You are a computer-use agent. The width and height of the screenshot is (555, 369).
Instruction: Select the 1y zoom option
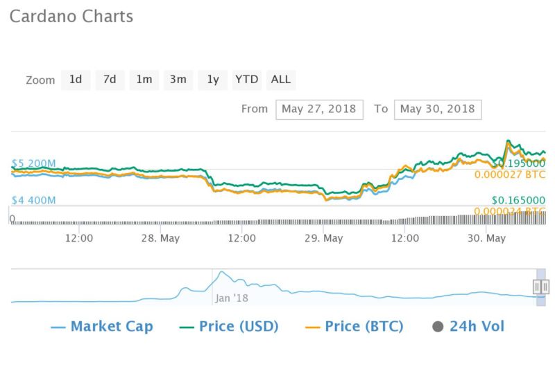pyautogui.click(x=213, y=80)
